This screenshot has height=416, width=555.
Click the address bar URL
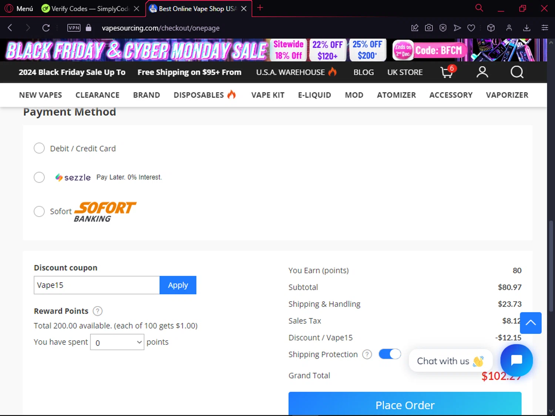coord(161,28)
